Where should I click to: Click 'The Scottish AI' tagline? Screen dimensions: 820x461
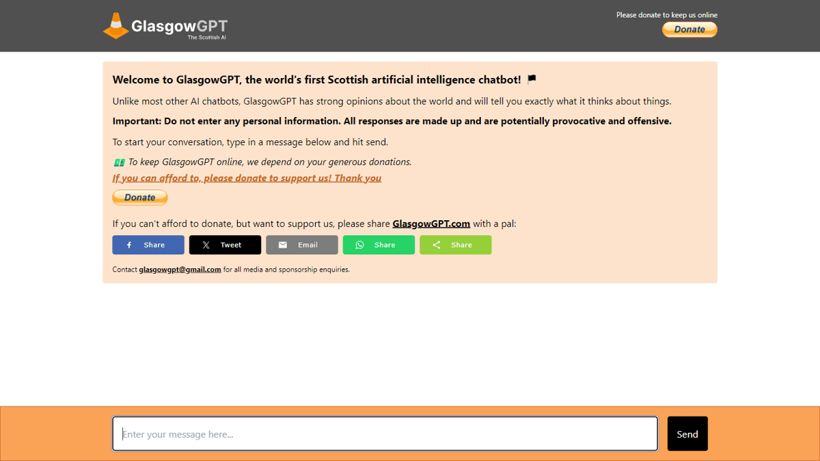point(207,38)
